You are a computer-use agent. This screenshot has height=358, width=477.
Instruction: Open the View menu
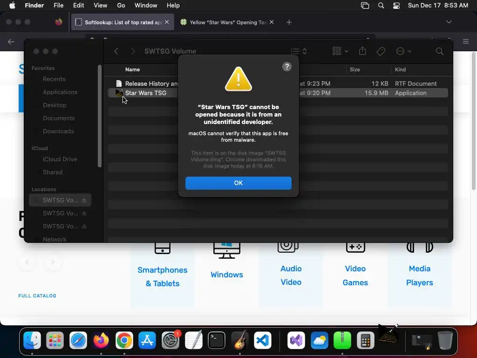click(x=101, y=5)
